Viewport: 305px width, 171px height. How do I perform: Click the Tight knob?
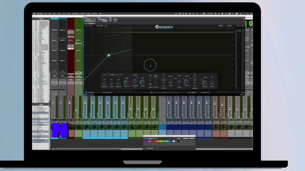(x=194, y=77)
